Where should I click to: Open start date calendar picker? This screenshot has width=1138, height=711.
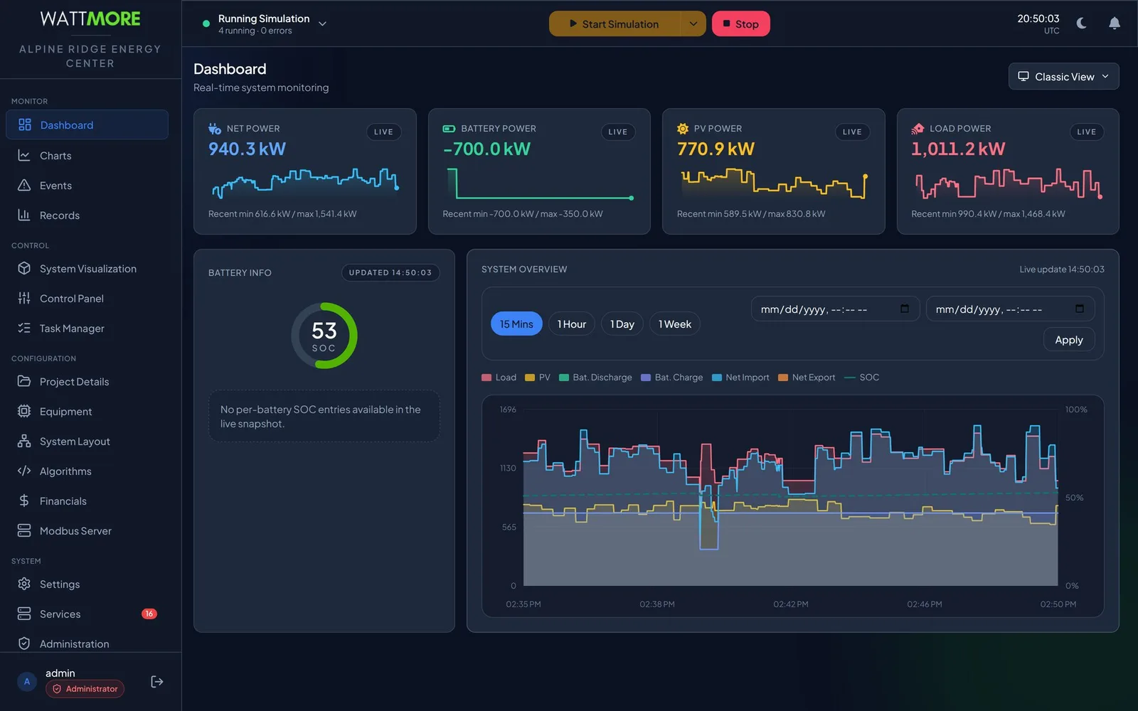(x=905, y=309)
